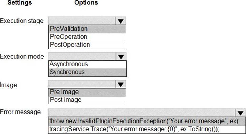This screenshot has height=134, width=246.
Task: Click the Execution stage dropdown arrow
Action: [x=120, y=21]
